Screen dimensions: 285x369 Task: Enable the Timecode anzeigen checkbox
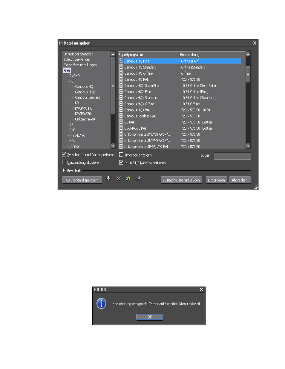pos(121,155)
